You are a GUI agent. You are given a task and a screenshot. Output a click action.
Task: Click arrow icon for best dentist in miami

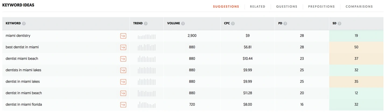[123, 47]
